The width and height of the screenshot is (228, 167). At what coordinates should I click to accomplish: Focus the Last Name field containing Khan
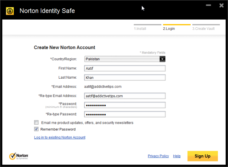click(125, 78)
